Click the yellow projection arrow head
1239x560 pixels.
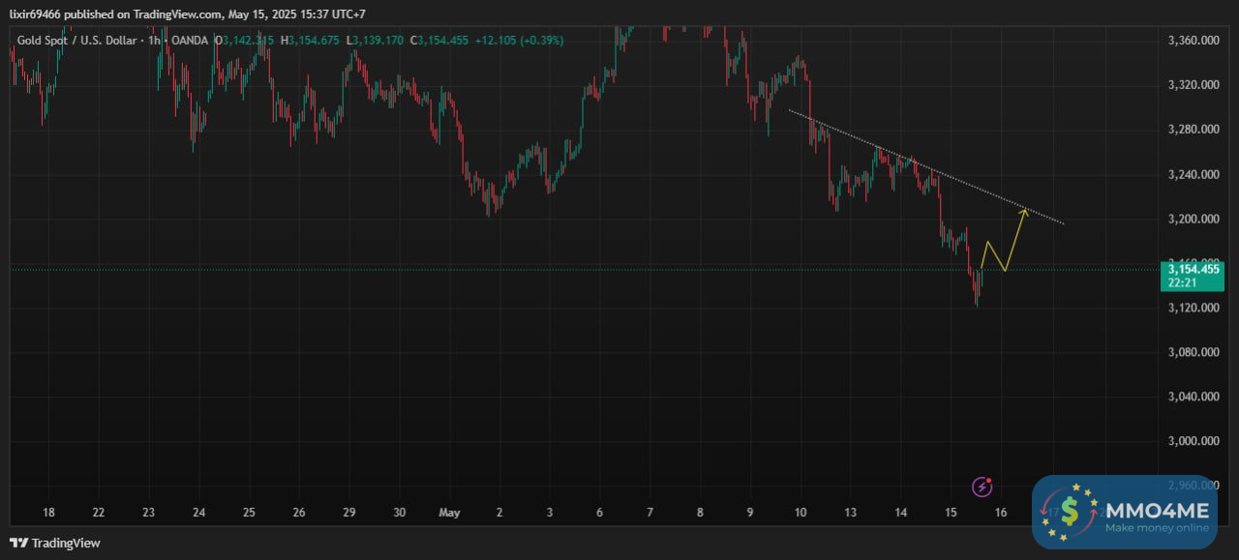click(x=1025, y=210)
